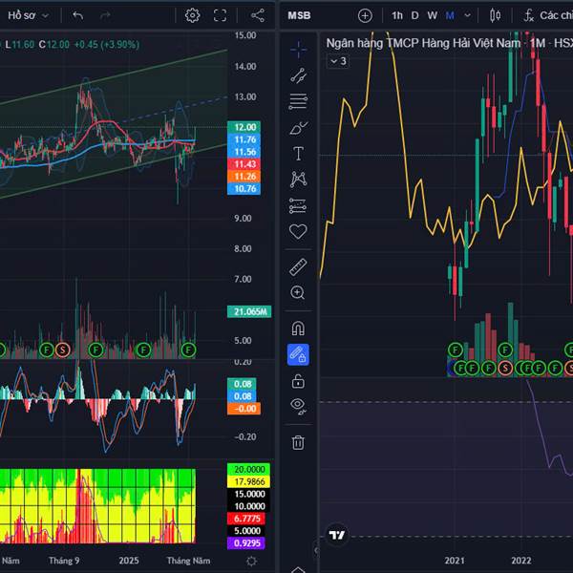Viewport: 573px width, 573px height.
Task: Click the 17.9866 yellow indicator label
Action: point(249,481)
